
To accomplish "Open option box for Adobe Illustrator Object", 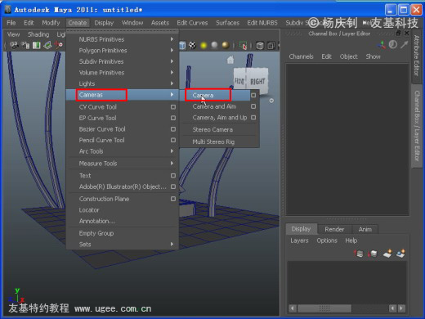I will pyautogui.click(x=173, y=186).
